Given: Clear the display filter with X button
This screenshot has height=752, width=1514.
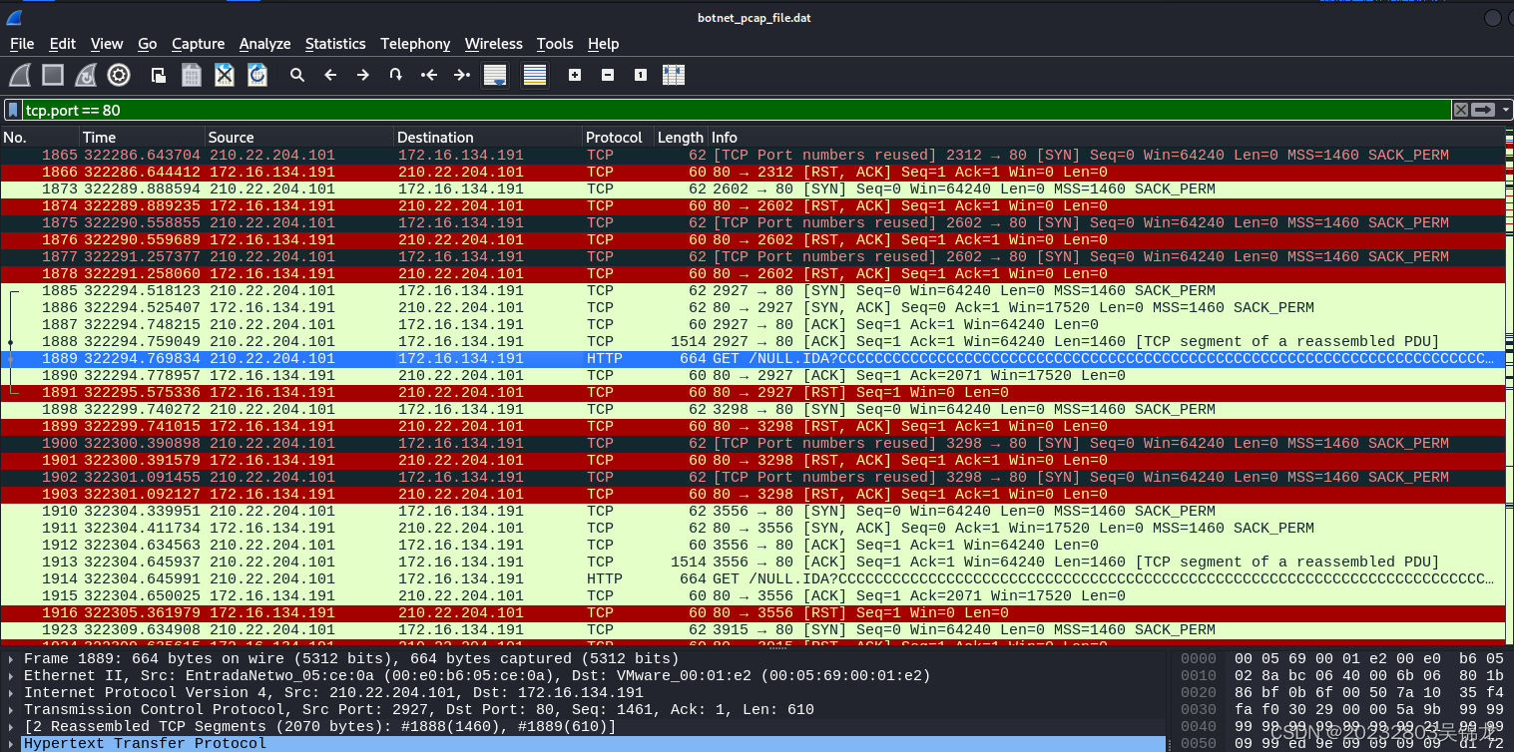Looking at the screenshot, I should tap(1460, 110).
